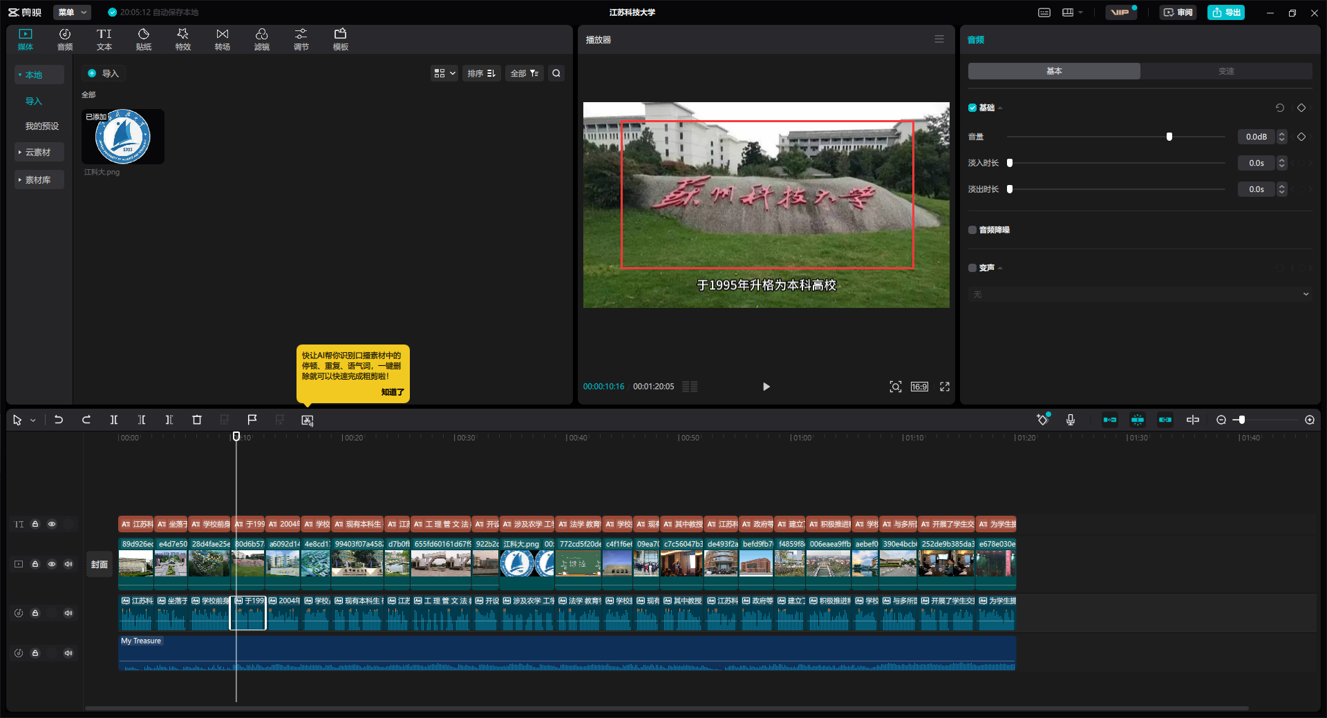Delete the left part before the playhead
The height and width of the screenshot is (718, 1327).
click(x=142, y=420)
